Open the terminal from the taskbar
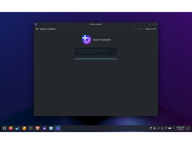The image size is (192, 144). click(x=31, y=128)
